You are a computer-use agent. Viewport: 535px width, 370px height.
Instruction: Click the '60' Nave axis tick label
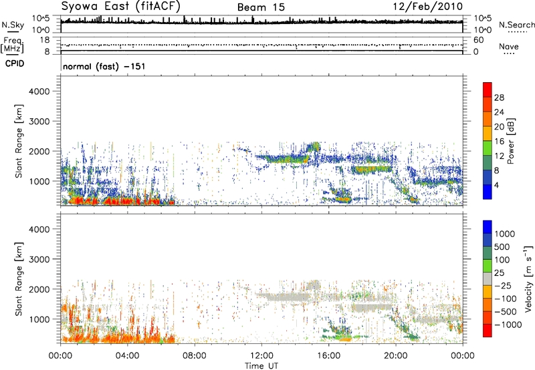click(x=478, y=40)
